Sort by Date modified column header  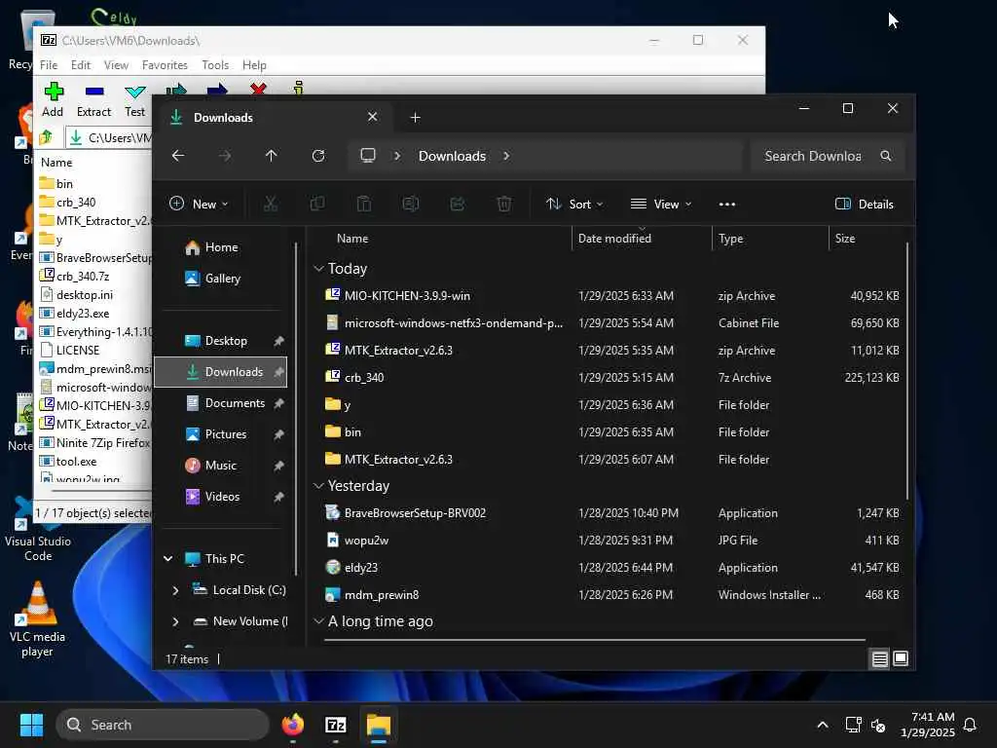pos(642,239)
